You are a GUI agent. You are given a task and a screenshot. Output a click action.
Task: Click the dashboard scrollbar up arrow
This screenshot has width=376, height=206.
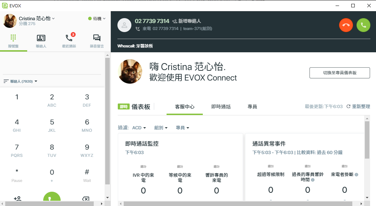point(367,119)
